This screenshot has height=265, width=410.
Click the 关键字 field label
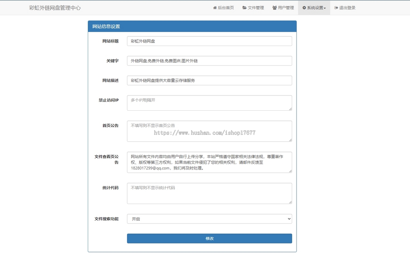tap(112, 61)
